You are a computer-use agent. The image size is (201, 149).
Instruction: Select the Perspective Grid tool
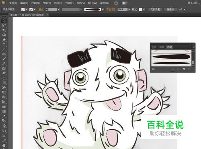point(4,102)
